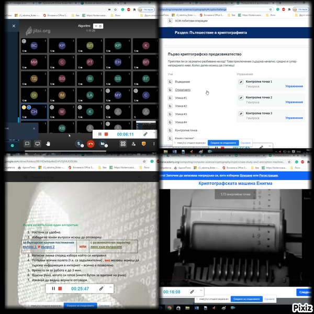Minimize the 00:06:11 recorder bar

(x=154, y=132)
